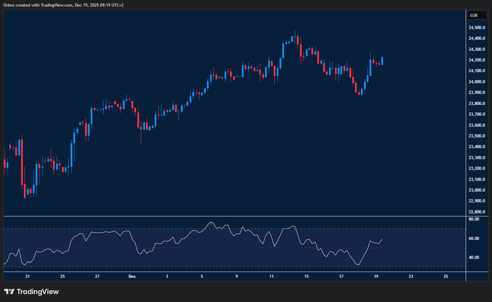Select the Dec label on time axis

point(132,276)
